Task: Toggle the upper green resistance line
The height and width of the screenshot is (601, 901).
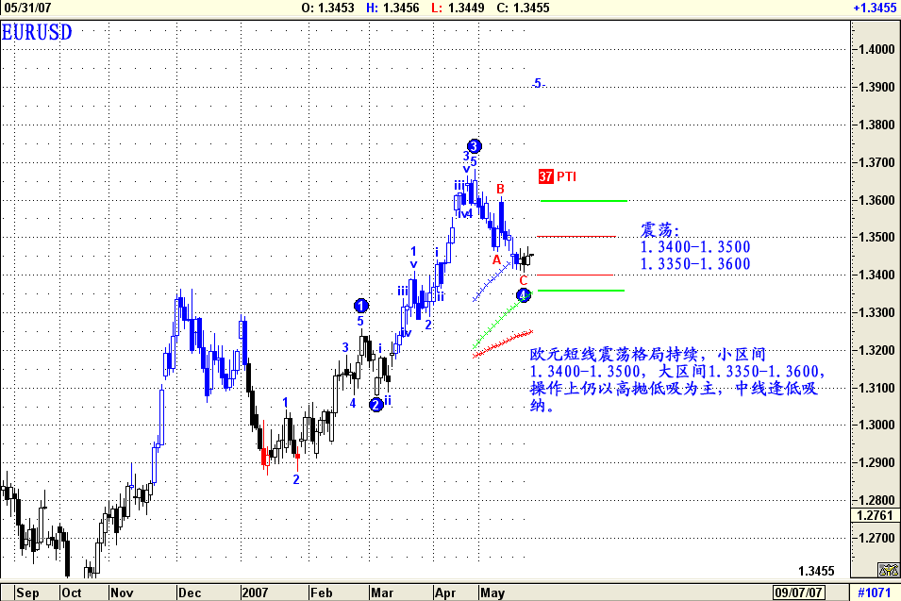Action: coord(582,199)
